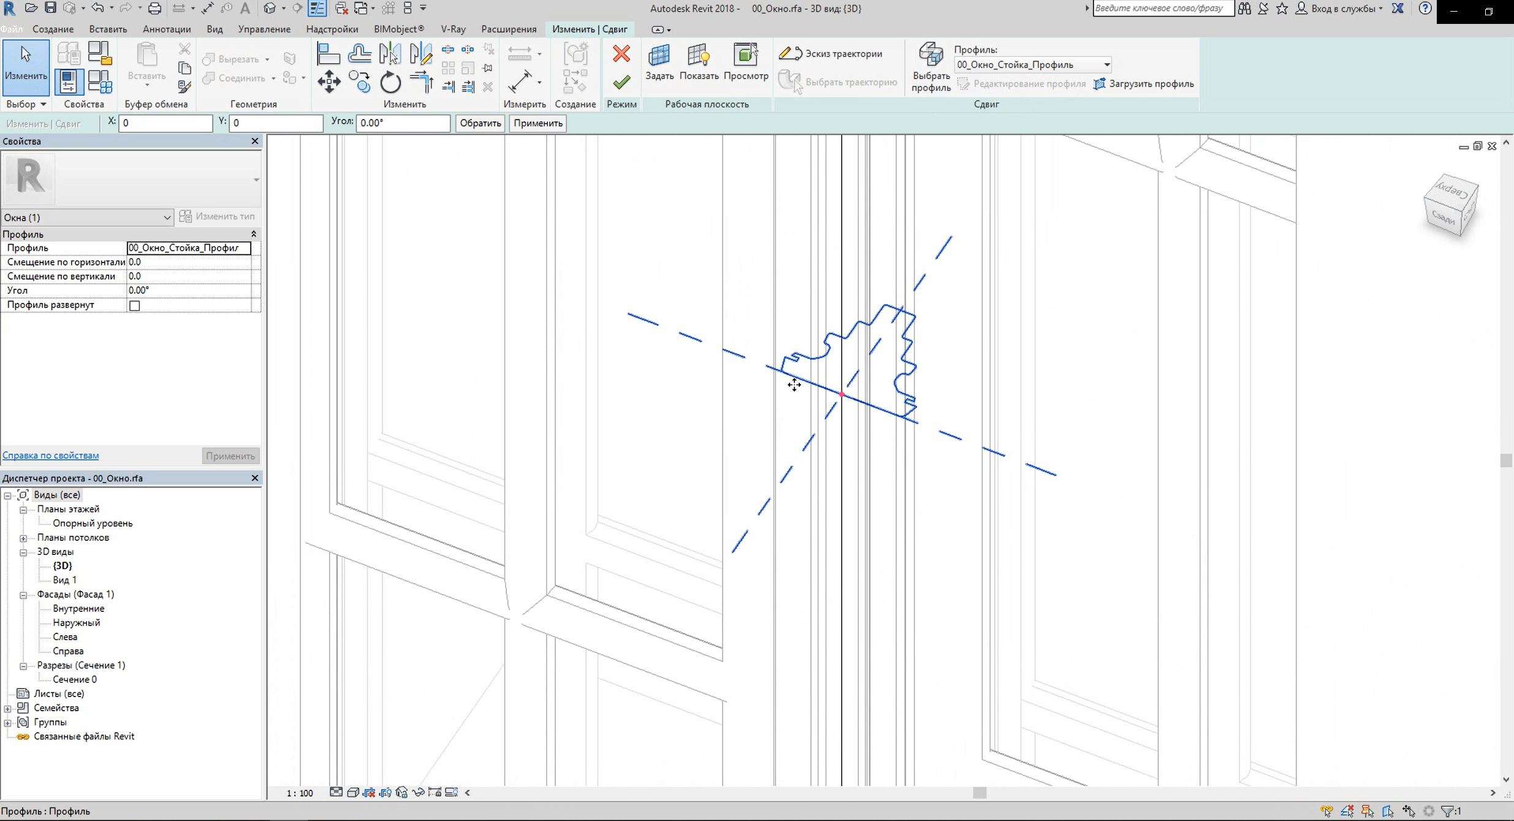
Task: Select the Move tool icon
Action: tap(329, 82)
